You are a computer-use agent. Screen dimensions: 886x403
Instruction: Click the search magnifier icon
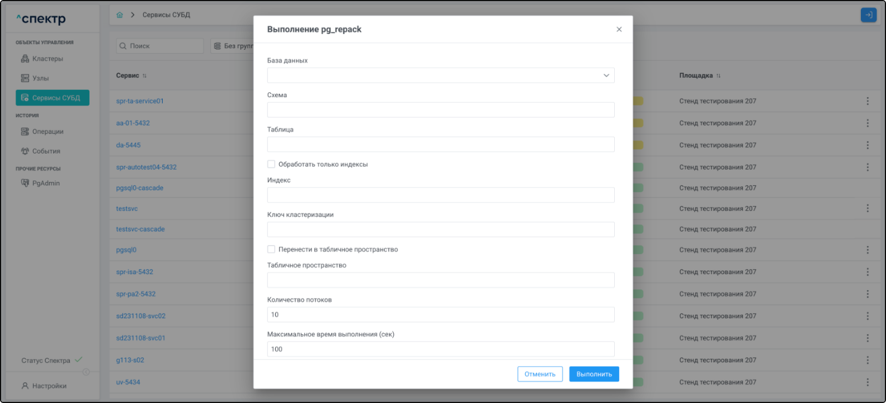pyautogui.click(x=123, y=46)
